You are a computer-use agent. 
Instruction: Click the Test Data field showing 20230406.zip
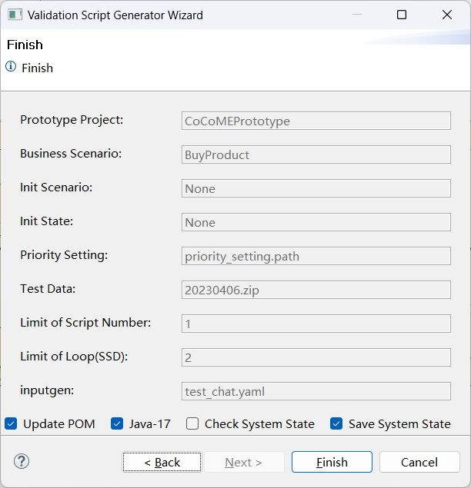[316, 290]
